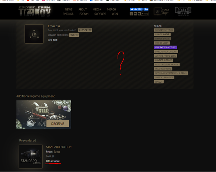
Task: Click the 04.01.21 date text
Action: pyautogui.click(x=50, y=156)
